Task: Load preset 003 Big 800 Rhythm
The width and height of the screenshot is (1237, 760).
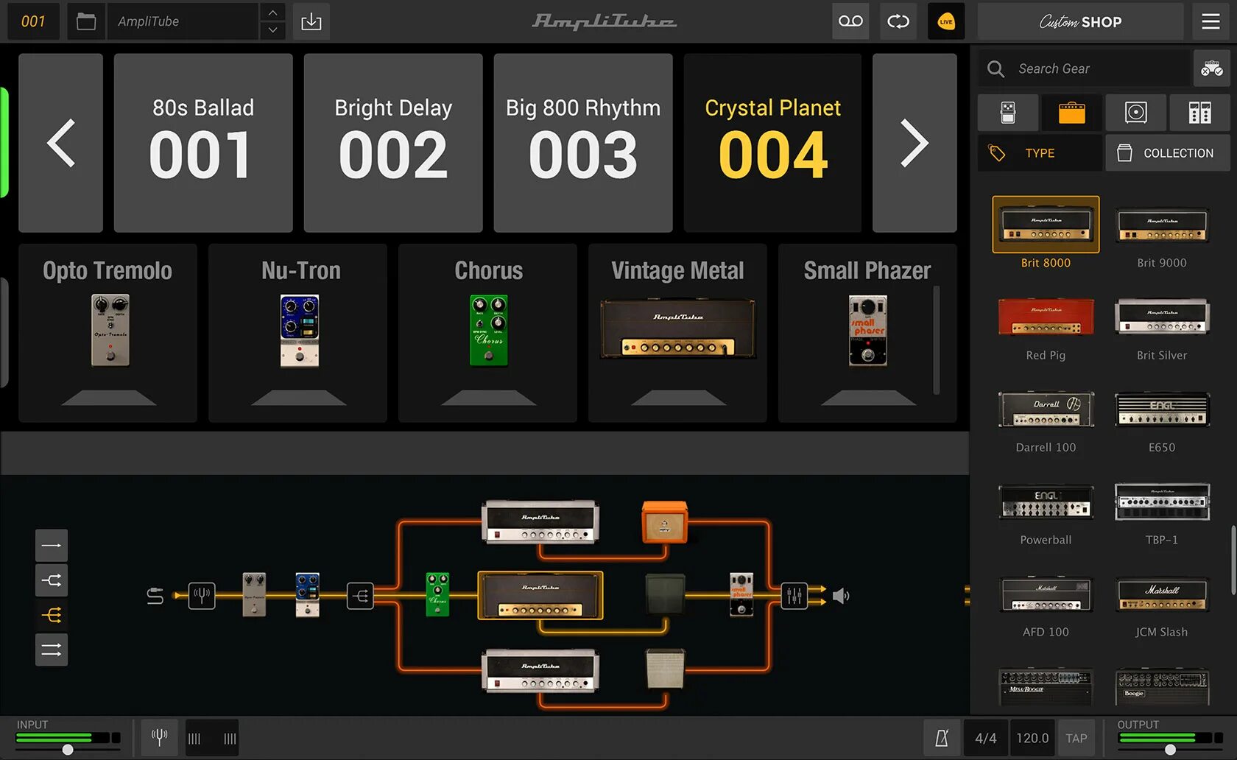Action: pos(583,143)
